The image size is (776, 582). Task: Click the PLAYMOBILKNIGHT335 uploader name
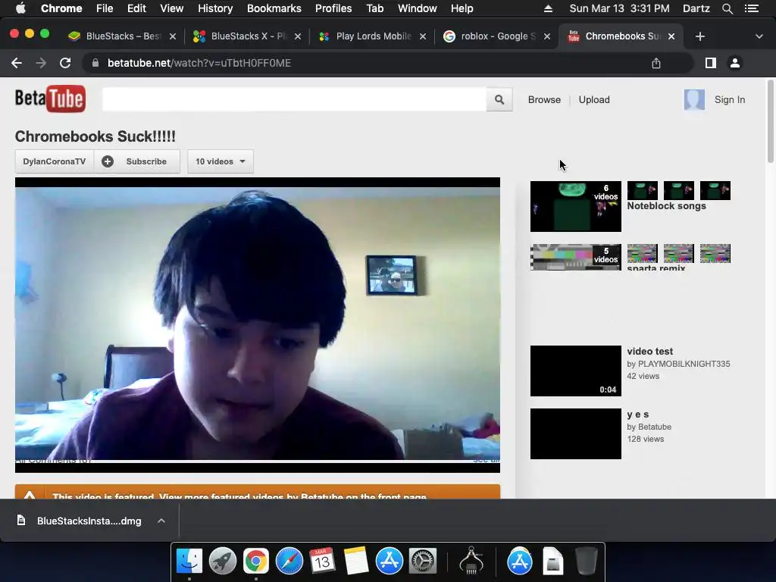coord(684,364)
